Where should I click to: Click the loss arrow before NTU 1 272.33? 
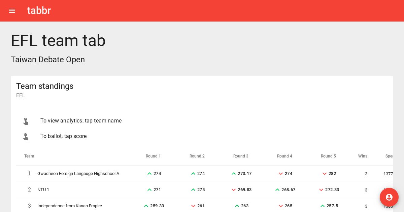pyautogui.click(x=321, y=190)
